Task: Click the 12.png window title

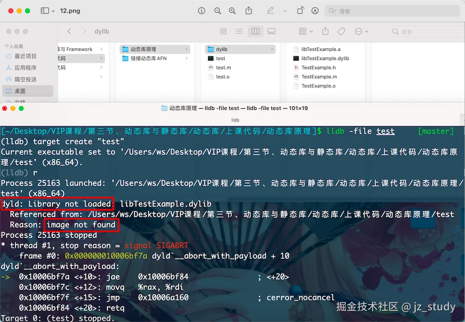Action: [70, 11]
